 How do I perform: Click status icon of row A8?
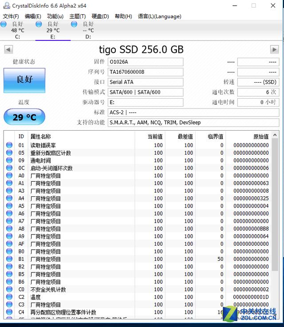coord(9,228)
